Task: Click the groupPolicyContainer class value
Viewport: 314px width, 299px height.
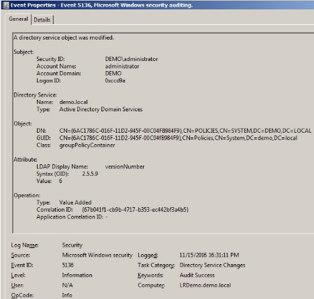Action: [x=87, y=145]
